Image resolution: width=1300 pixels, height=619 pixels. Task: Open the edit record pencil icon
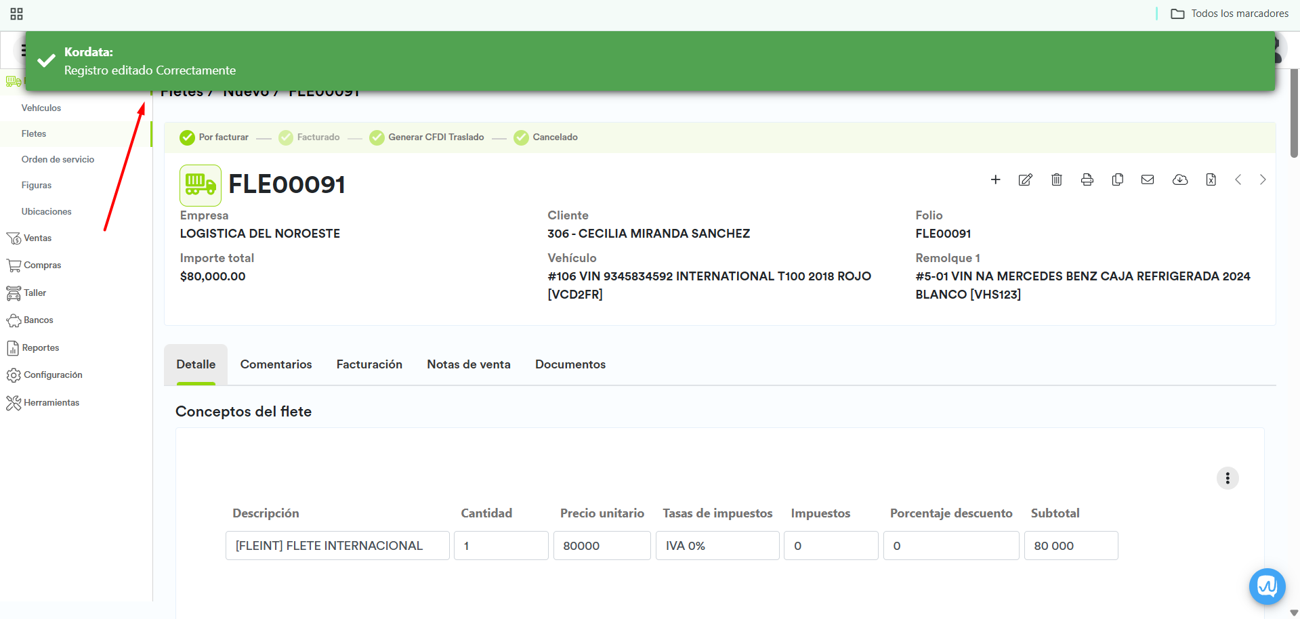click(1025, 179)
